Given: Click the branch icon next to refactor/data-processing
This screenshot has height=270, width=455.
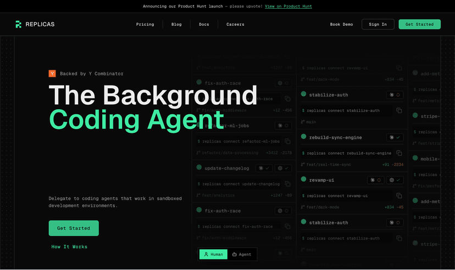Looking at the screenshot, I should pos(198,153).
